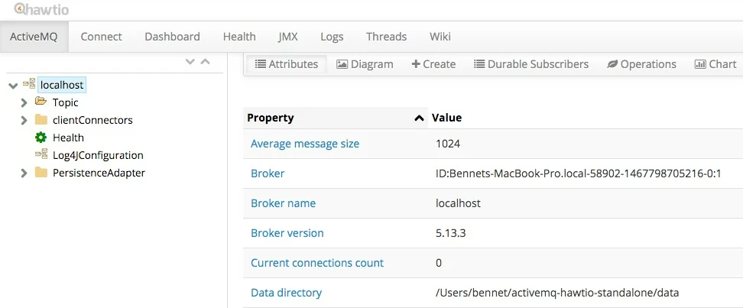Select PersistenceAdapter in the tree
Viewport: 743px width, 308px height.
[99, 173]
